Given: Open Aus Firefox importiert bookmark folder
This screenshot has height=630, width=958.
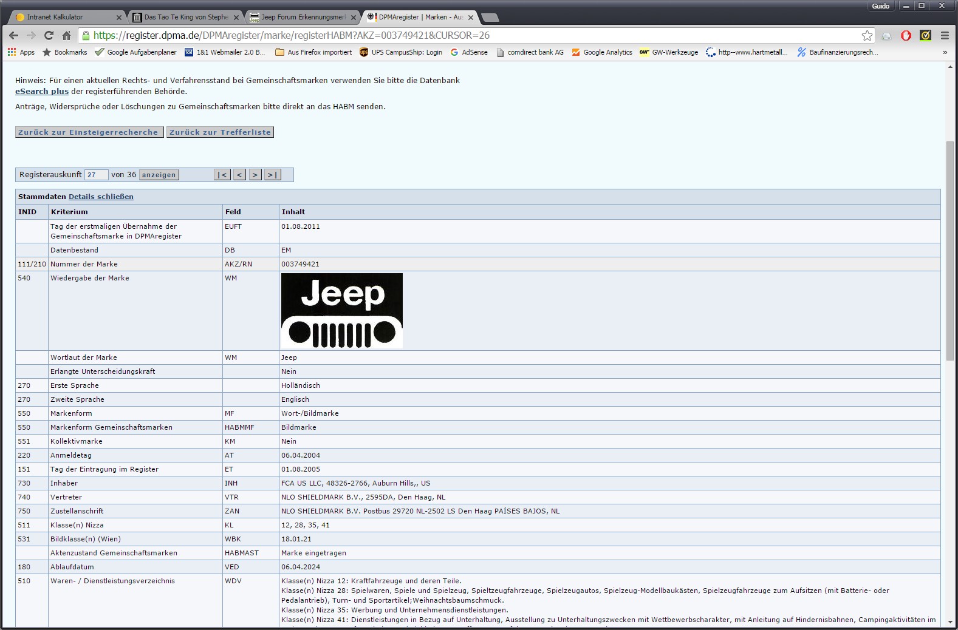Looking at the screenshot, I should click(x=313, y=52).
